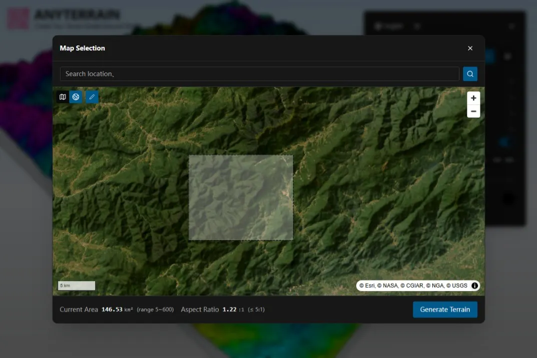Switch to the street map view icon
This screenshot has width=537, height=358.
[63, 97]
